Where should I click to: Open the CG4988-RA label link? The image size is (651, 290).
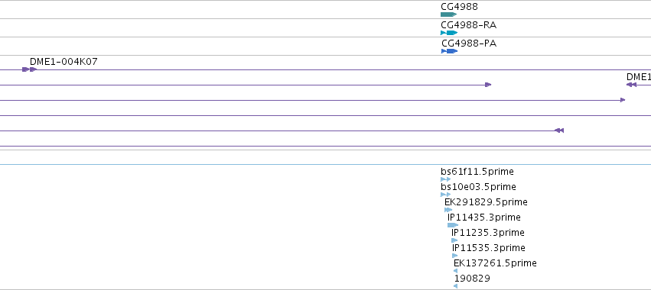pos(468,25)
